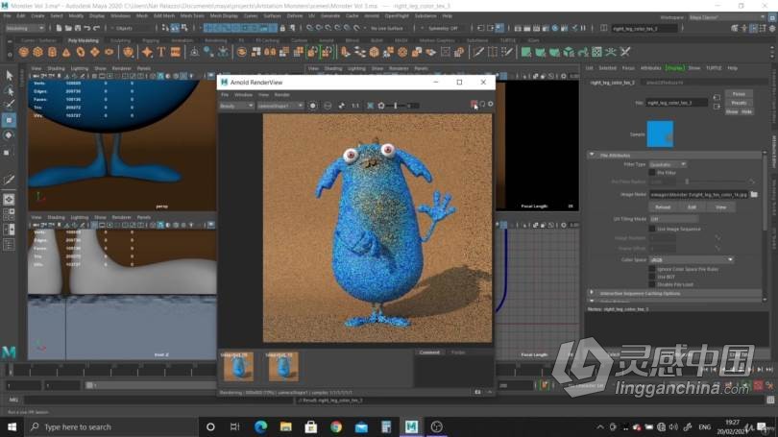Click New Scene icon in status line
Viewport: 778px width, 437px height.
[x=59, y=28]
